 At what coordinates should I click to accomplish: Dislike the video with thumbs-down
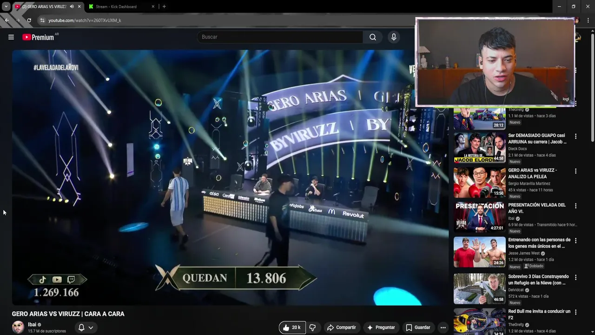tap(312, 328)
